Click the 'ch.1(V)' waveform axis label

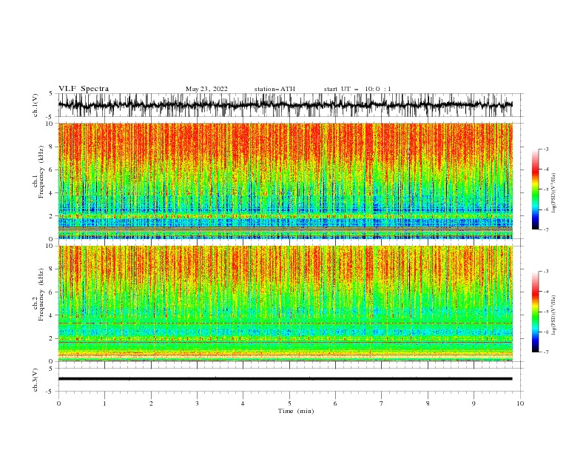36,105
